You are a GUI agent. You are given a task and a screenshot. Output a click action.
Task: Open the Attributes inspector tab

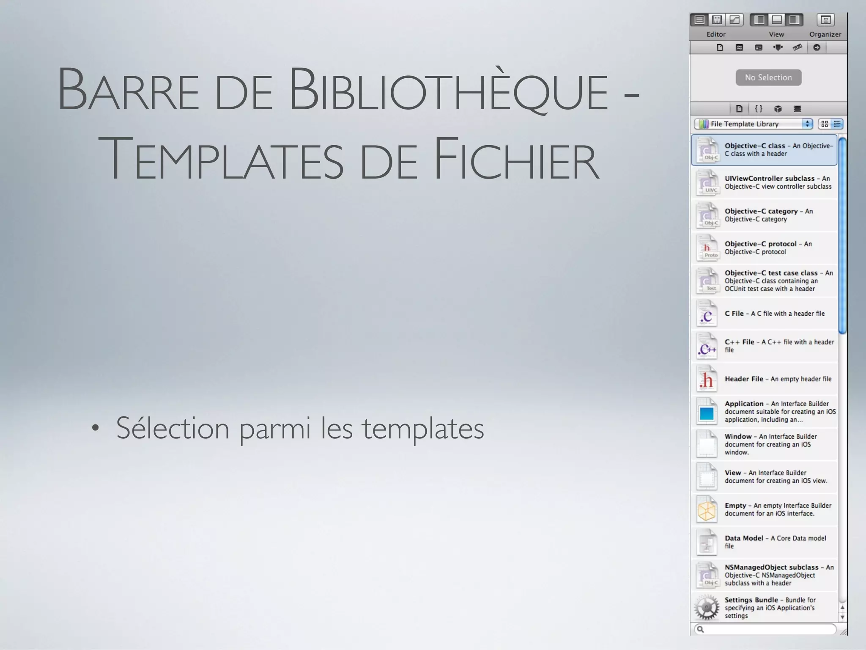[778, 47]
